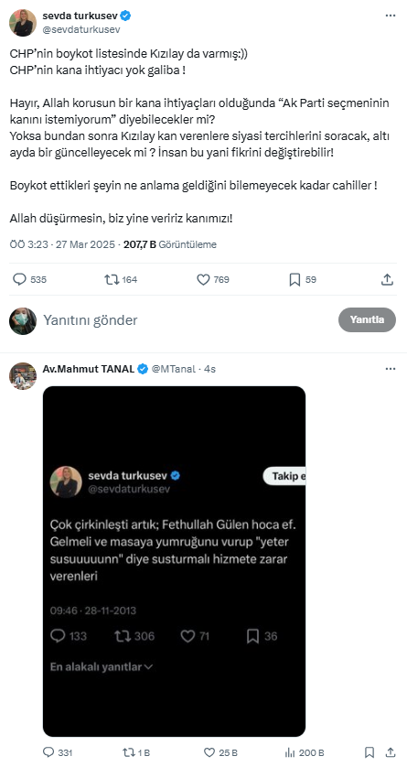Image resolution: width=407 pixels, height=767 pixels.
Task: Bookmark Mahmut TANAL's reply
Action: [370, 752]
